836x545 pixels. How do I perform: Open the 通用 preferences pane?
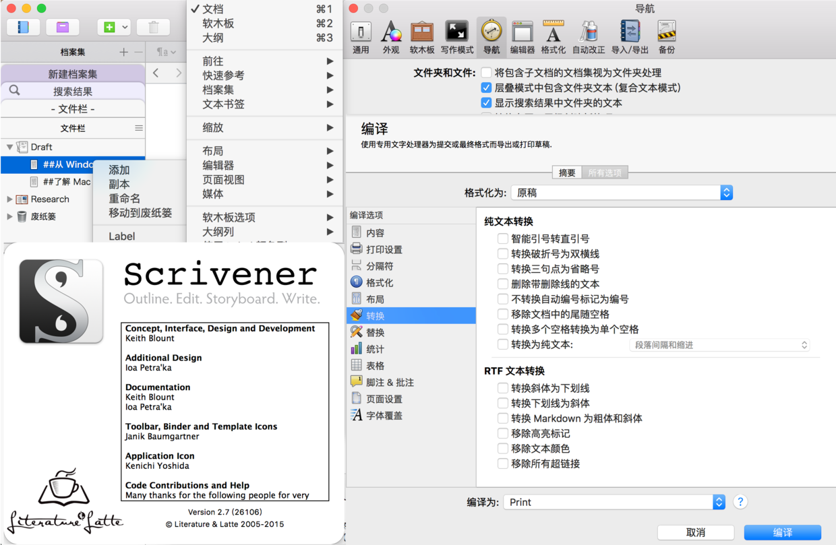pos(361,37)
